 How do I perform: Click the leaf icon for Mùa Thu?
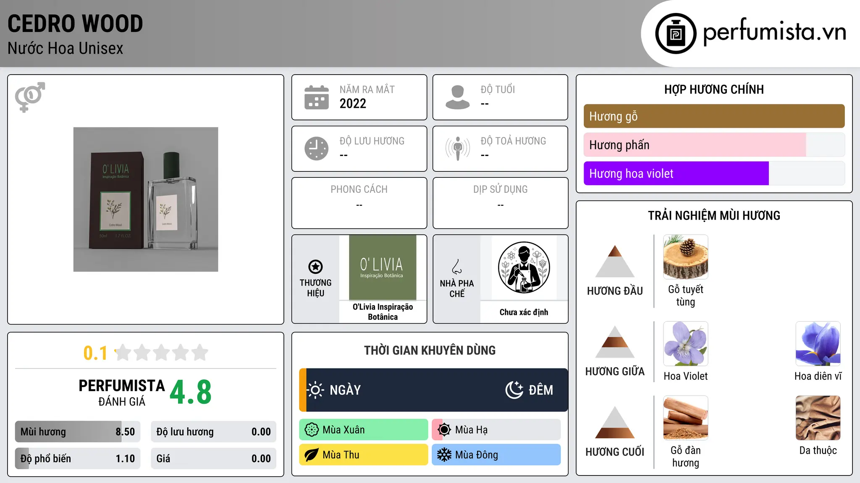(x=312, y=455)
